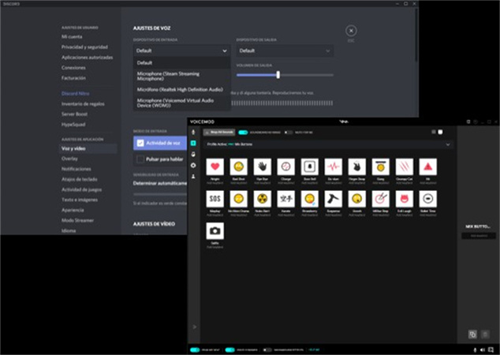
Task: Click the speaker icon in Voicemod status bar
Action: pyautogui.click(x=483, y=350)
